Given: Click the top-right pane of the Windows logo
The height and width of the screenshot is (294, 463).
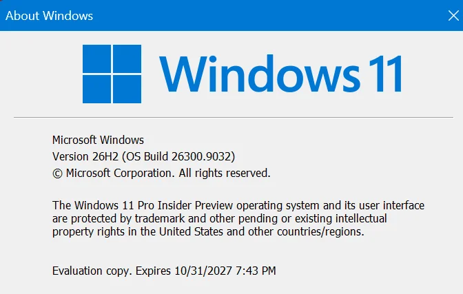Looking at the screenshot, I should pos(127,59).
